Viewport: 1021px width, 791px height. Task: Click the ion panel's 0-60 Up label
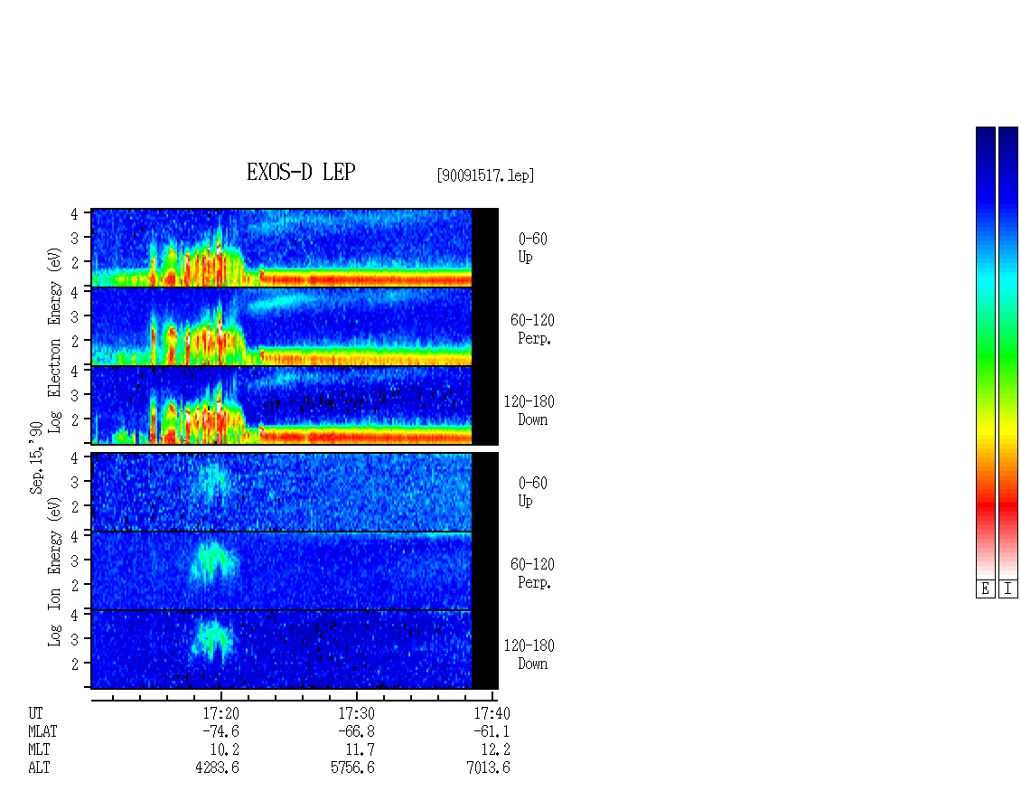(x=532, y=492)
